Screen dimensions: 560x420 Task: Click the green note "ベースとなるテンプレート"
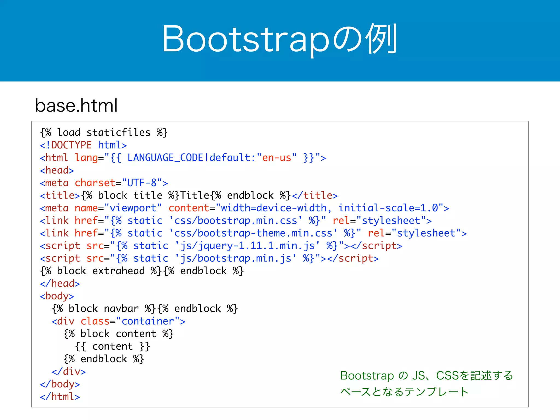click(x=404, y=392)
